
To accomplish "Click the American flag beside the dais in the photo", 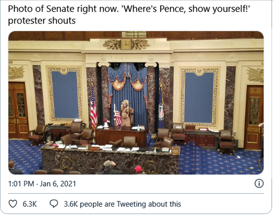I will click(93, 106).
